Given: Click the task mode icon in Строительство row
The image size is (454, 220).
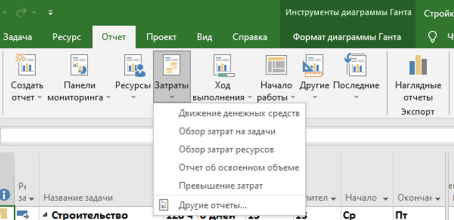Looking at the screenshot, I should pos(22,215).
